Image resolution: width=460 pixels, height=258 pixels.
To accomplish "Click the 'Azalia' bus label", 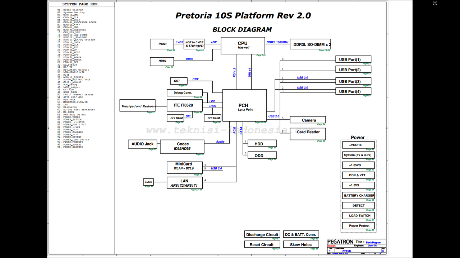I will pos(220,142).
